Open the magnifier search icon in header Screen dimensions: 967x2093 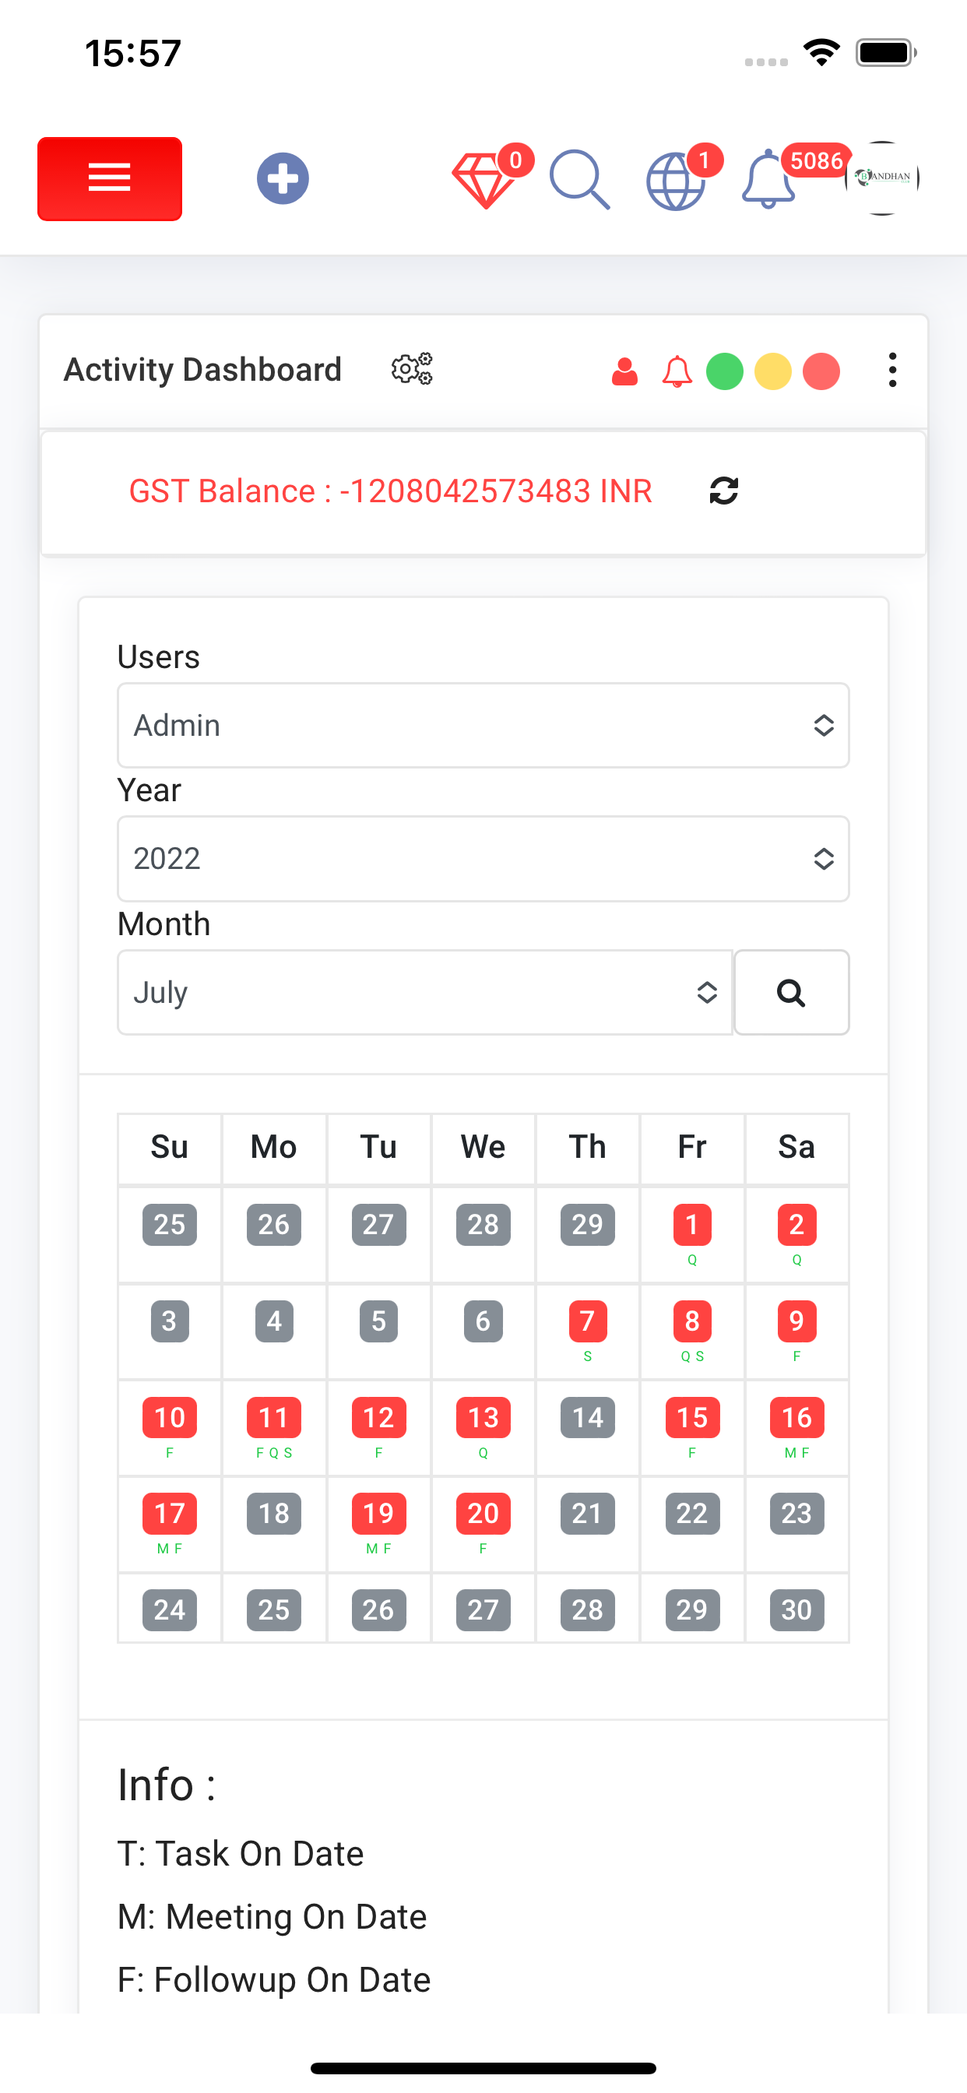(579, 180)
